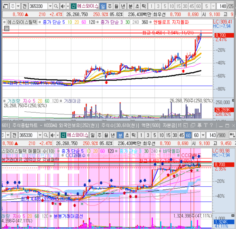Select 초 seconds period in bottom chart
The width and height of the screenshot is (236, 229).
pos(127,135)
